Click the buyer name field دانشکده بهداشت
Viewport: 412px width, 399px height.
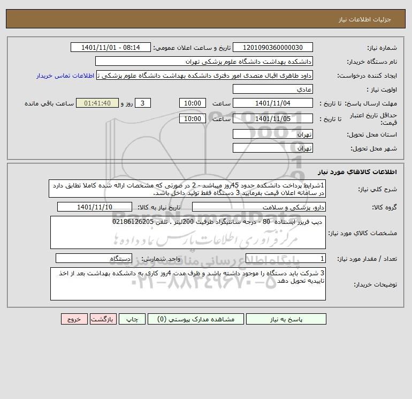pos(204,61)
